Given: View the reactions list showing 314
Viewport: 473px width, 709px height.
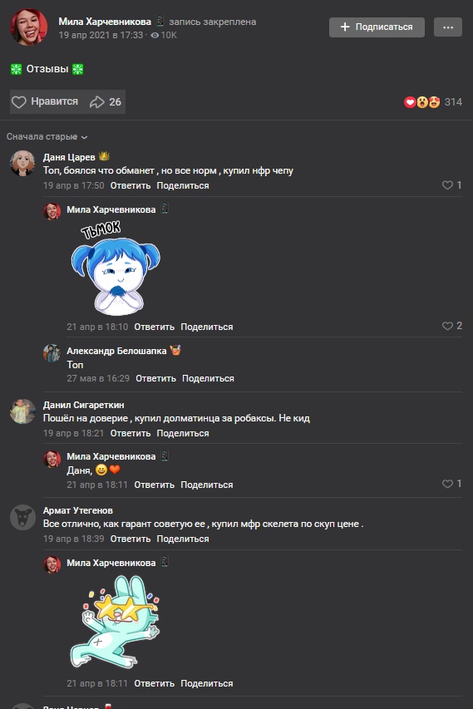Looking at the screenshot, I should pos(433,102).
